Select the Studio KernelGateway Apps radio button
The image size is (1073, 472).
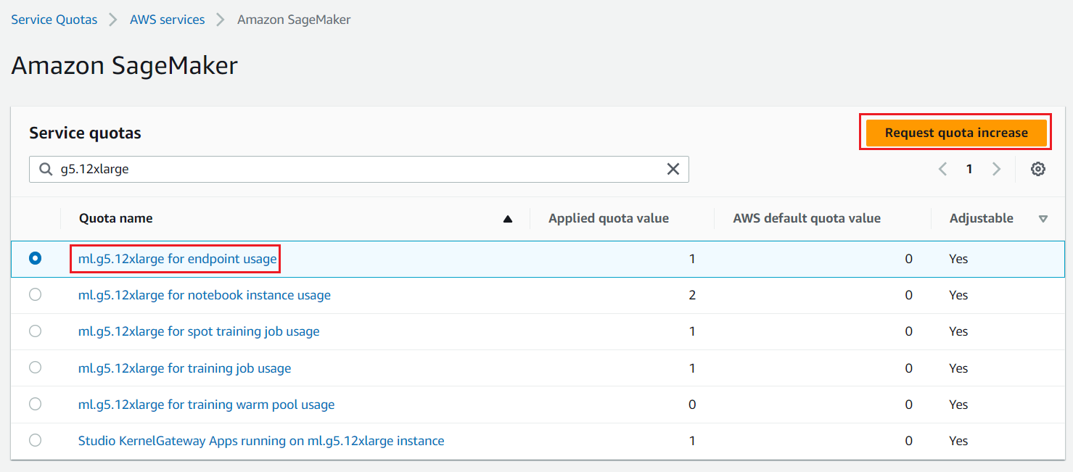point(35,440)
